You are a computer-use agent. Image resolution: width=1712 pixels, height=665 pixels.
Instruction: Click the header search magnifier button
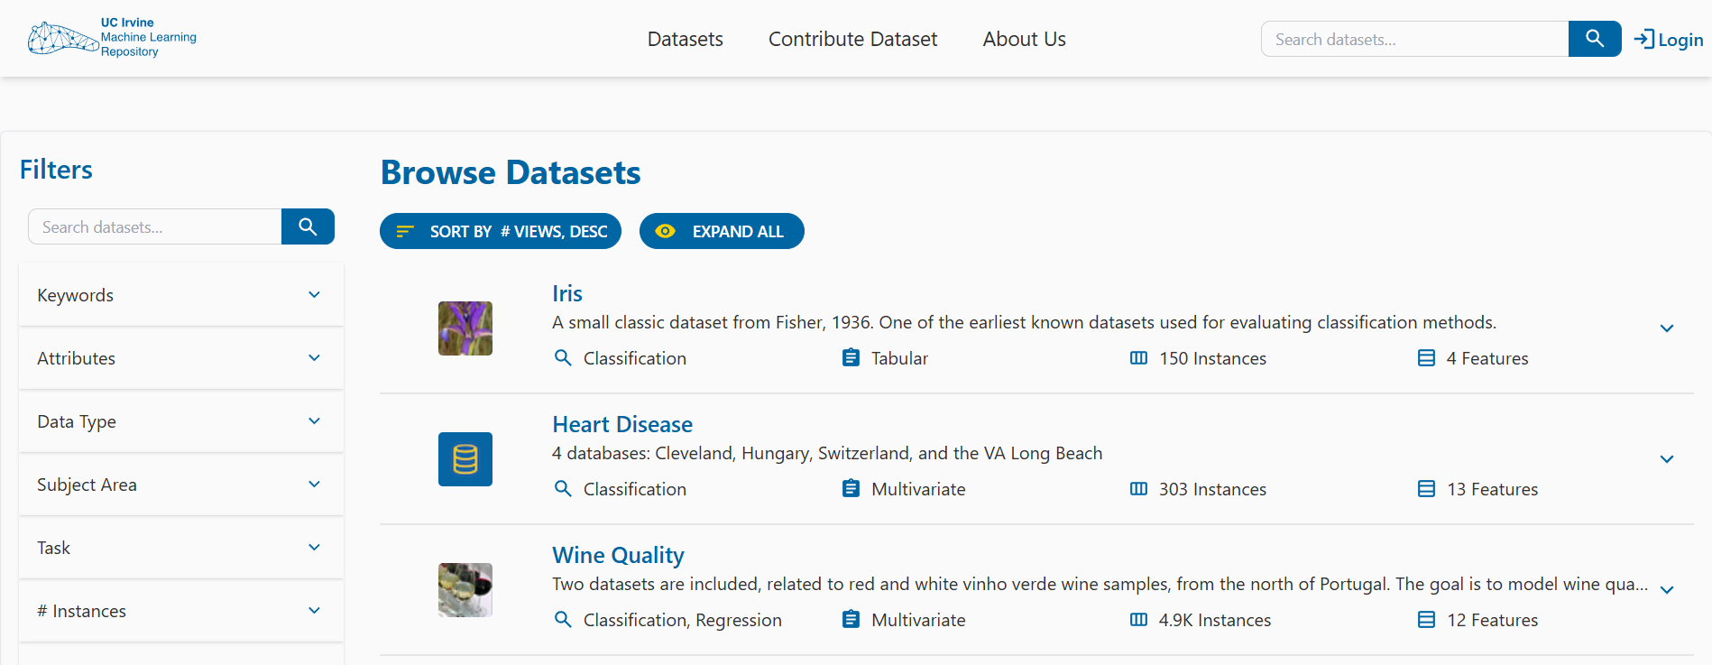pos(1594,39)
